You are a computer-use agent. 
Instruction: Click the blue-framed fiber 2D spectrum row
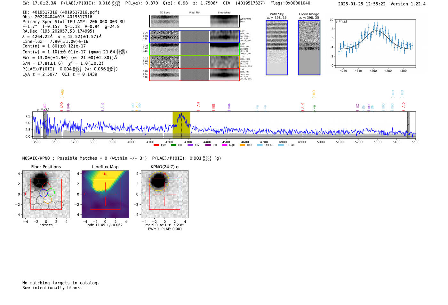click(195, 36)
